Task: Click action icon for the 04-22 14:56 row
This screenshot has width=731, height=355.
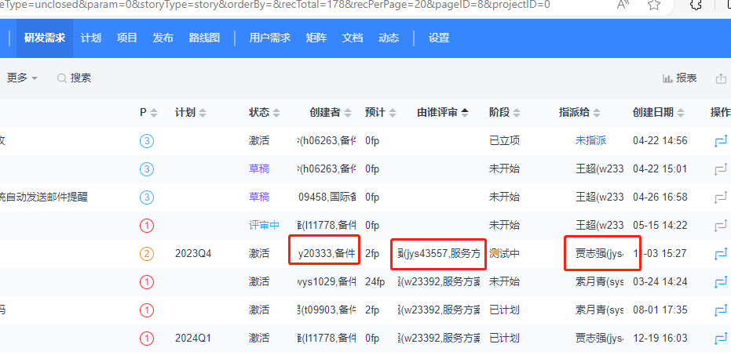Action: (720, 141)
